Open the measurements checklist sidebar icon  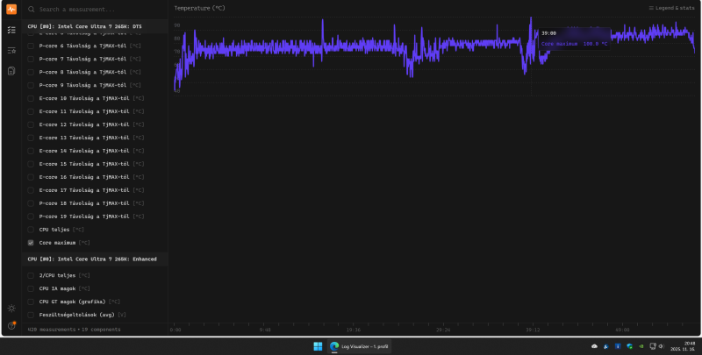[x=11, y=30]
